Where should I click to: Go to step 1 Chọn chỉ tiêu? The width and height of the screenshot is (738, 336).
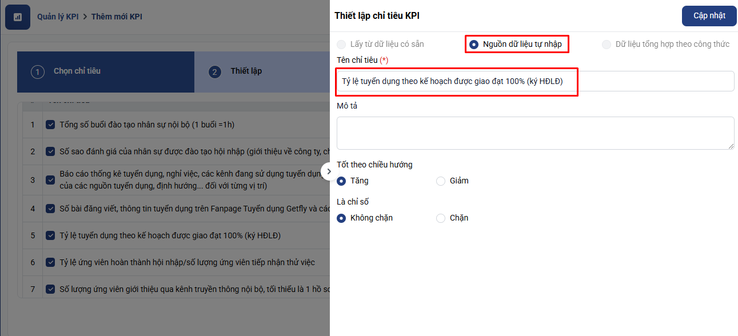point(77,71)
